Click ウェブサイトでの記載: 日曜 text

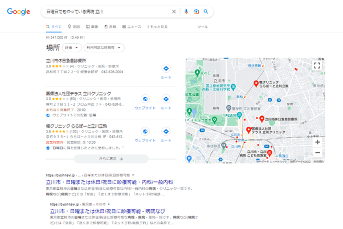74,115
